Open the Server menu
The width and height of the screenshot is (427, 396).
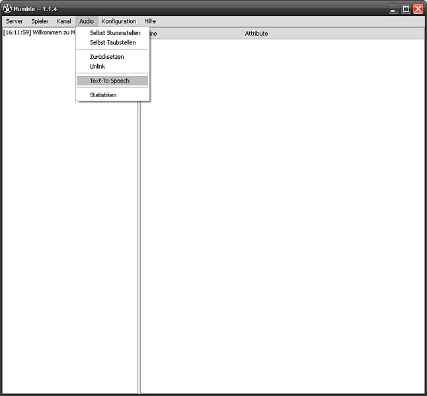15,21
